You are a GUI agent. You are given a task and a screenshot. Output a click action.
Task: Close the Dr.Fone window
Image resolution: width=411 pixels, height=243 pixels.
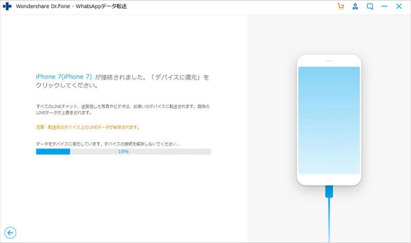399,6
